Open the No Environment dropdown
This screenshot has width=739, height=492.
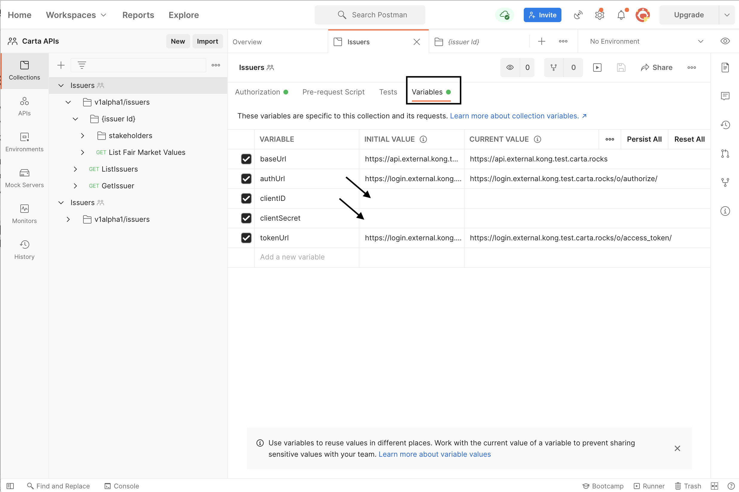(646, 41)
